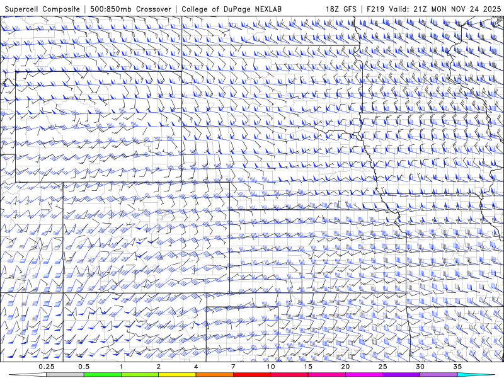The image size is (504, 378).
Task: Select the red 7–10 legend swatch
Action: click(x=252, y=375)
